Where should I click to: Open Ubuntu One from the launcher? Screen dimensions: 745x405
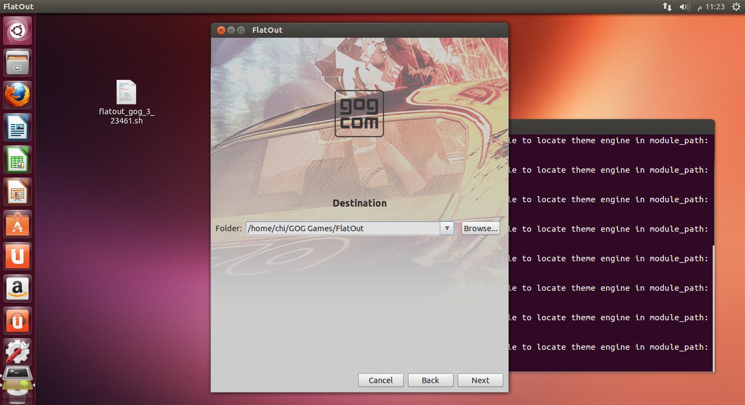(x=18, y=256)
